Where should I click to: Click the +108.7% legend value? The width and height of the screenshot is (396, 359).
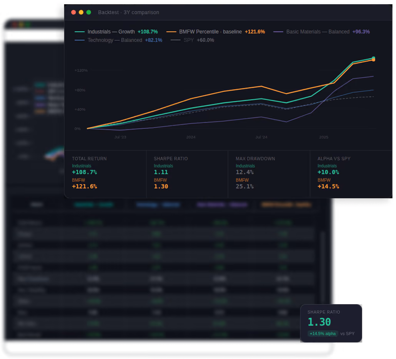coord(148,32)
